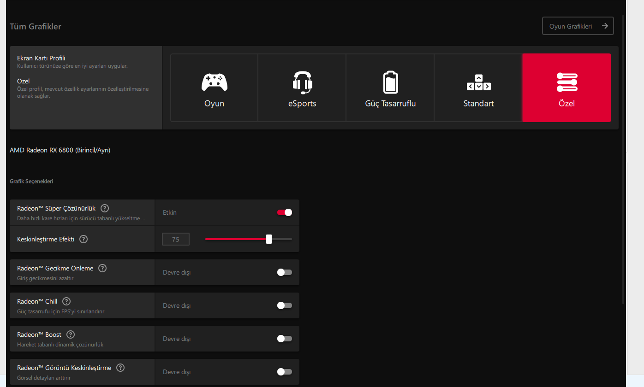Viewport: 644px width, 387px height.
Task: Click the description 'Güç tasarrufu için FPS'yi sınırlandırır'
Action: point(61,311)
